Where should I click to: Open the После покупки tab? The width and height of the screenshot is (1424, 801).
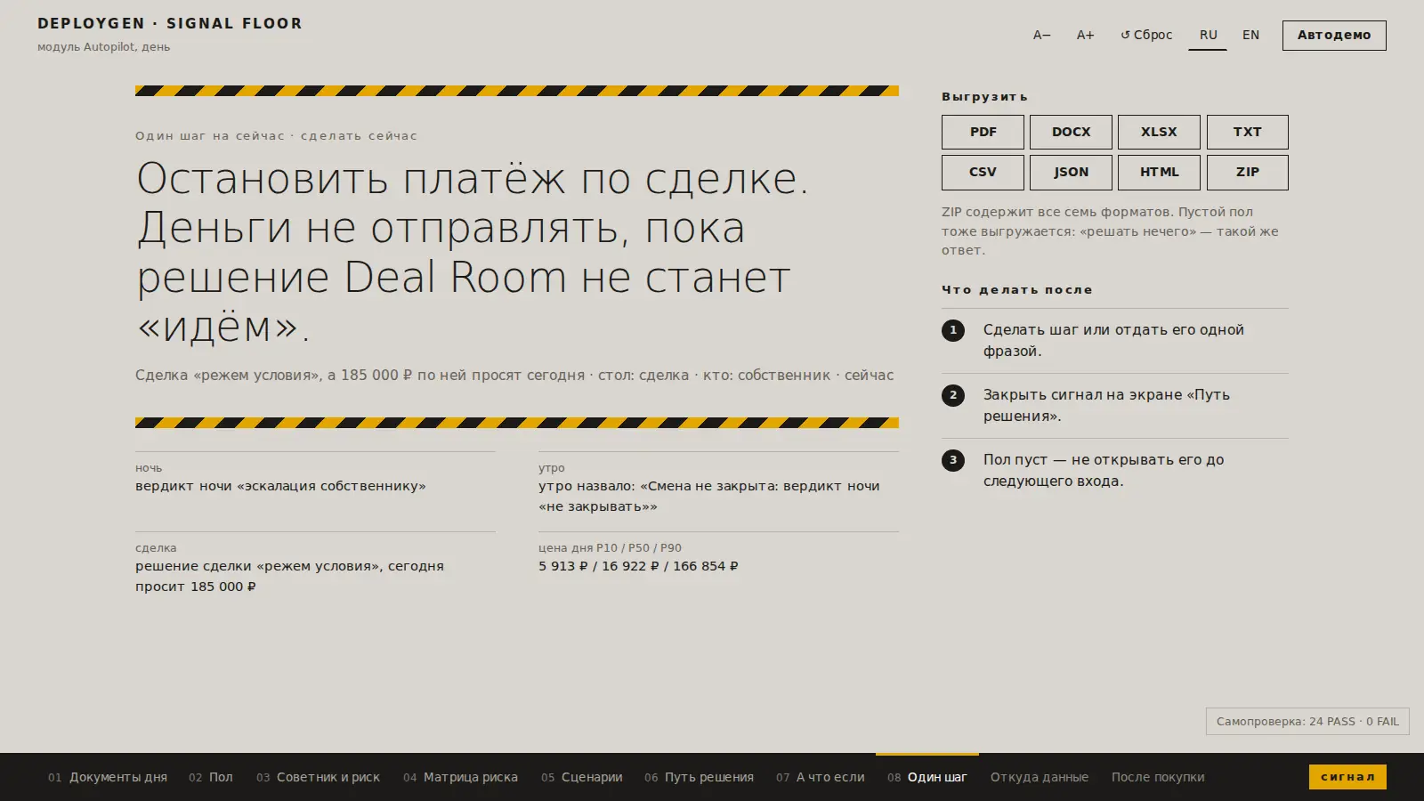(1158, 777)
